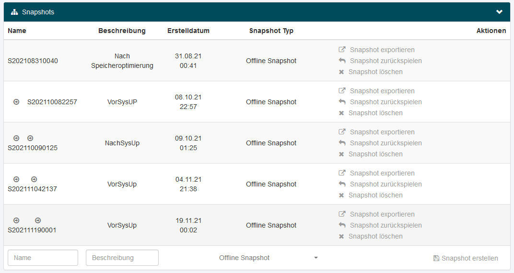Collapse the Snapshots panel with chevron
514x273 pixels.
pyautogui.click(x=499, y=12)
